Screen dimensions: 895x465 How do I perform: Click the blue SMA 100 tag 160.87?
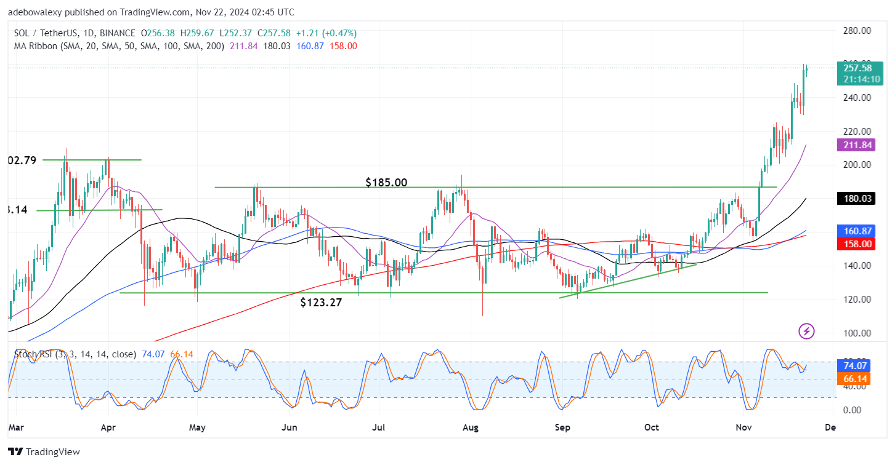(857, 231)
